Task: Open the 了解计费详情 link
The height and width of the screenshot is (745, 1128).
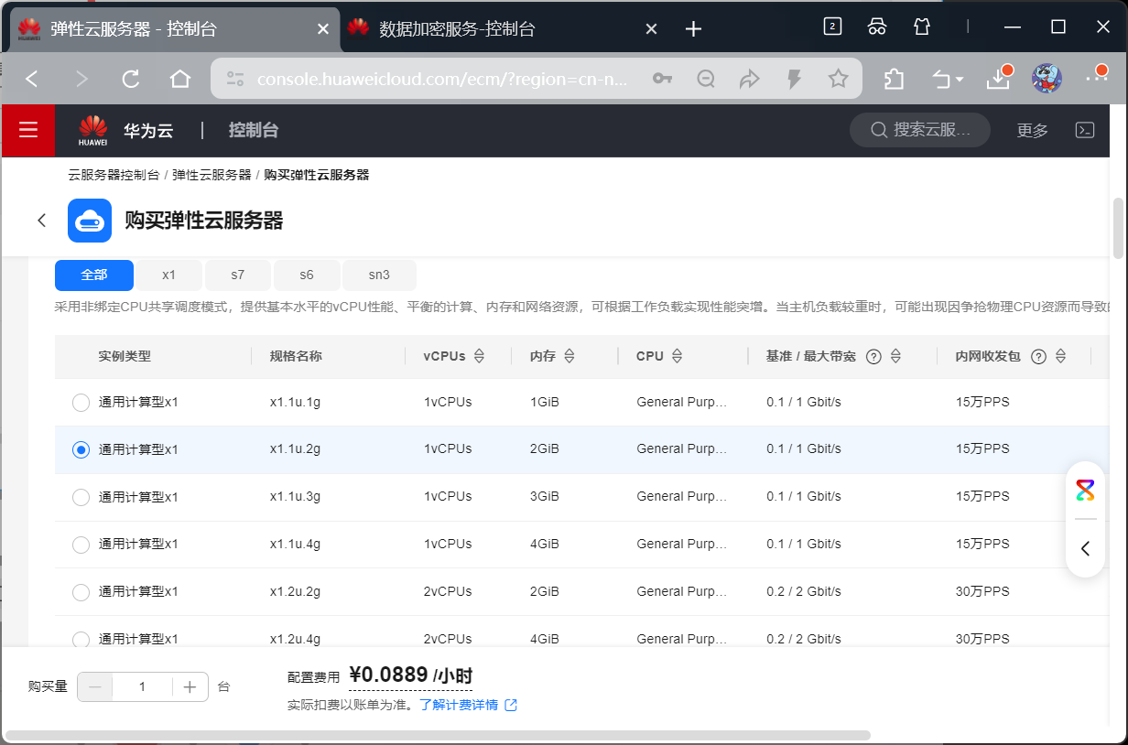Action: coord(468,705)
